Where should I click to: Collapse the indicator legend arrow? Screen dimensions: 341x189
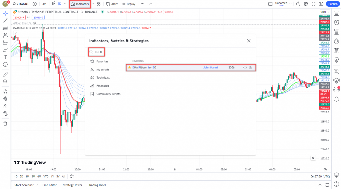click(x=16, y=33)
